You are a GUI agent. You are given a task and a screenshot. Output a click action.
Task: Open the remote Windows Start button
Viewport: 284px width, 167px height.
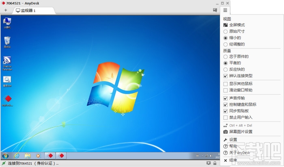tap(5, 156)
